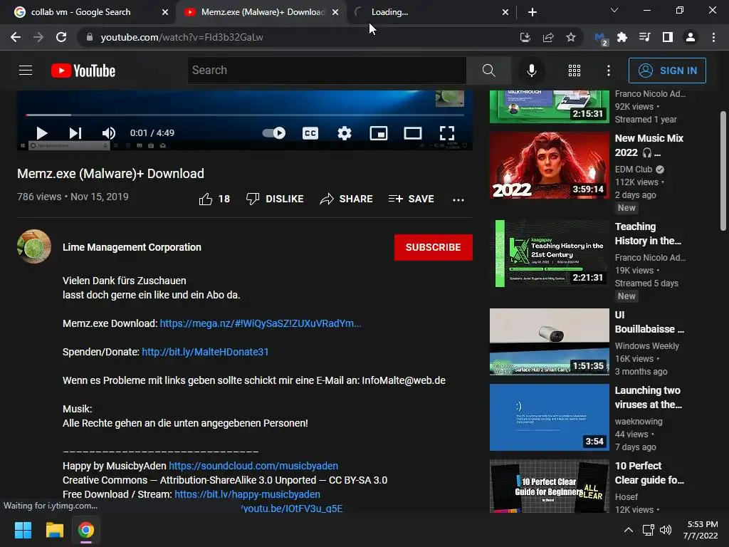This screenshot has height=547, width=729.
Task: Enable miniplayer mode
Action: click(x=379, y=133)
